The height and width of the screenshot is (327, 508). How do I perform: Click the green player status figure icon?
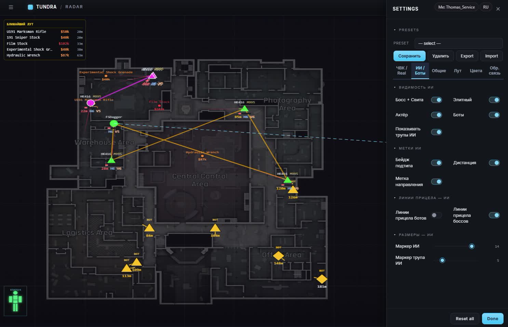15,301
